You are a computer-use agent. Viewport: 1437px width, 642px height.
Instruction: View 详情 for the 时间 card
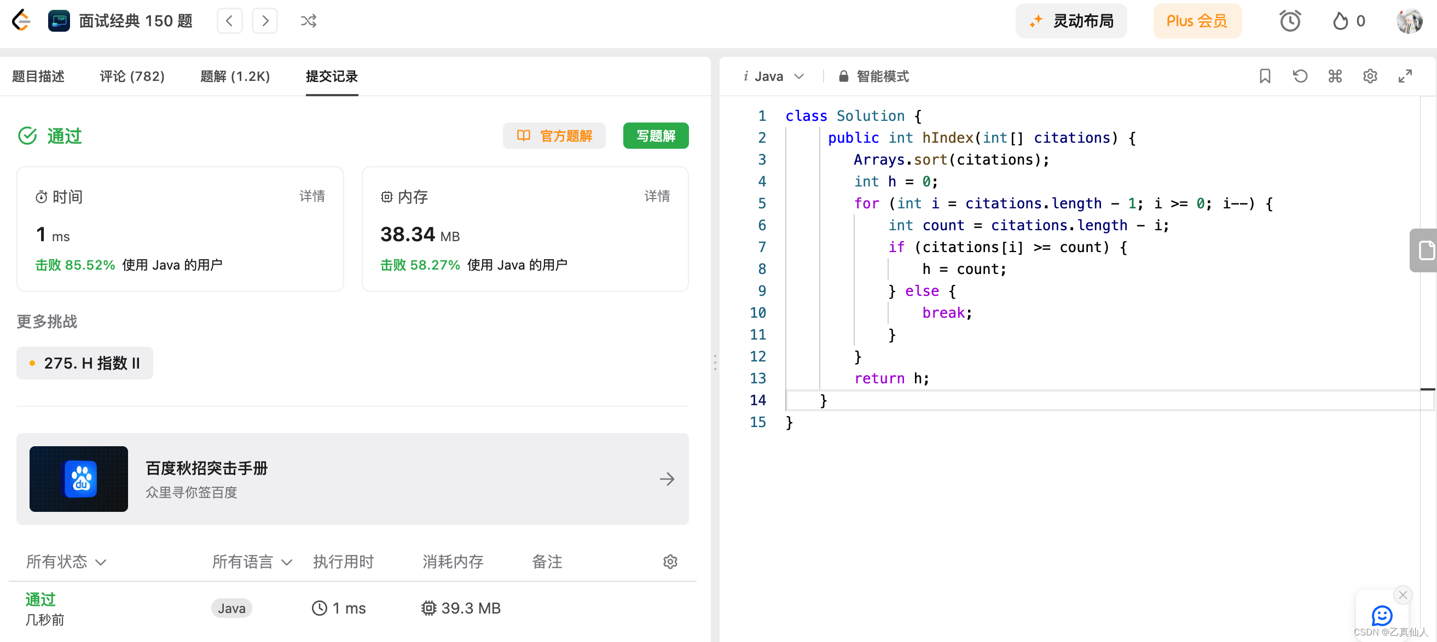(x=312, y=196)
